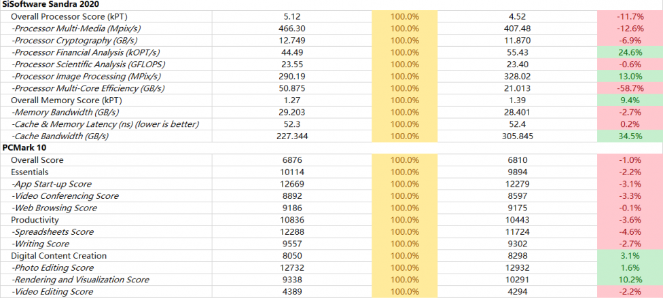663x298 pixels.
Task: Click the value 4389 cell
Action: [292, 292]
